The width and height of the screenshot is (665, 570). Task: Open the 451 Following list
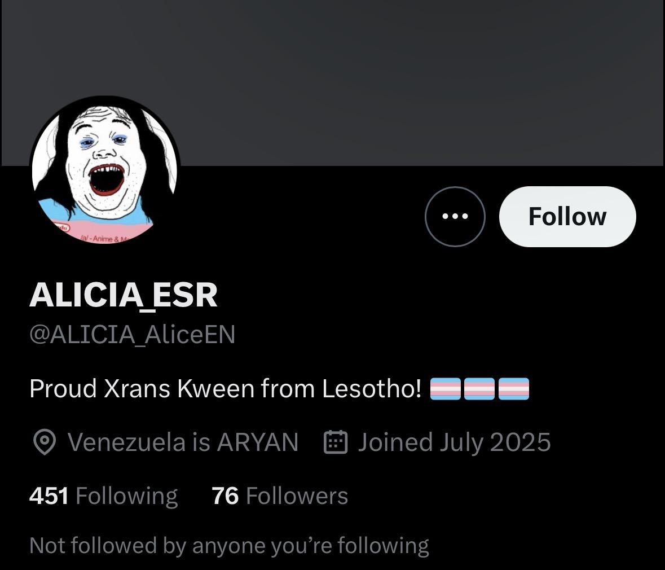pos(103,496)
